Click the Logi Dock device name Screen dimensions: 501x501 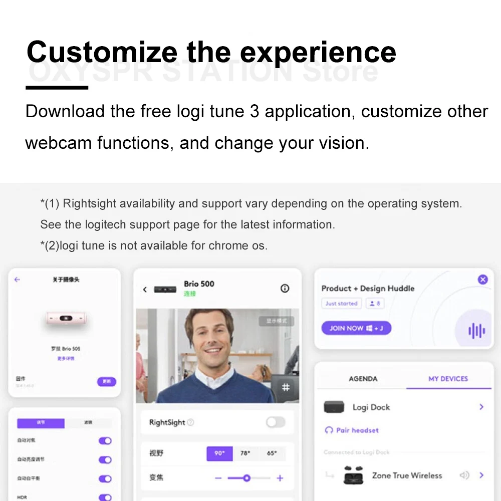click(x=371, y=407)
